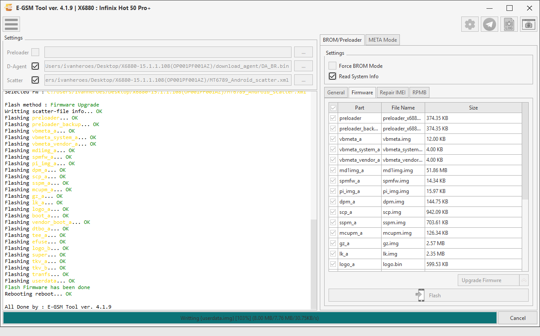Select the pi_img.img file name cell
Screen dimensions: 540x336
coord(403,191)
